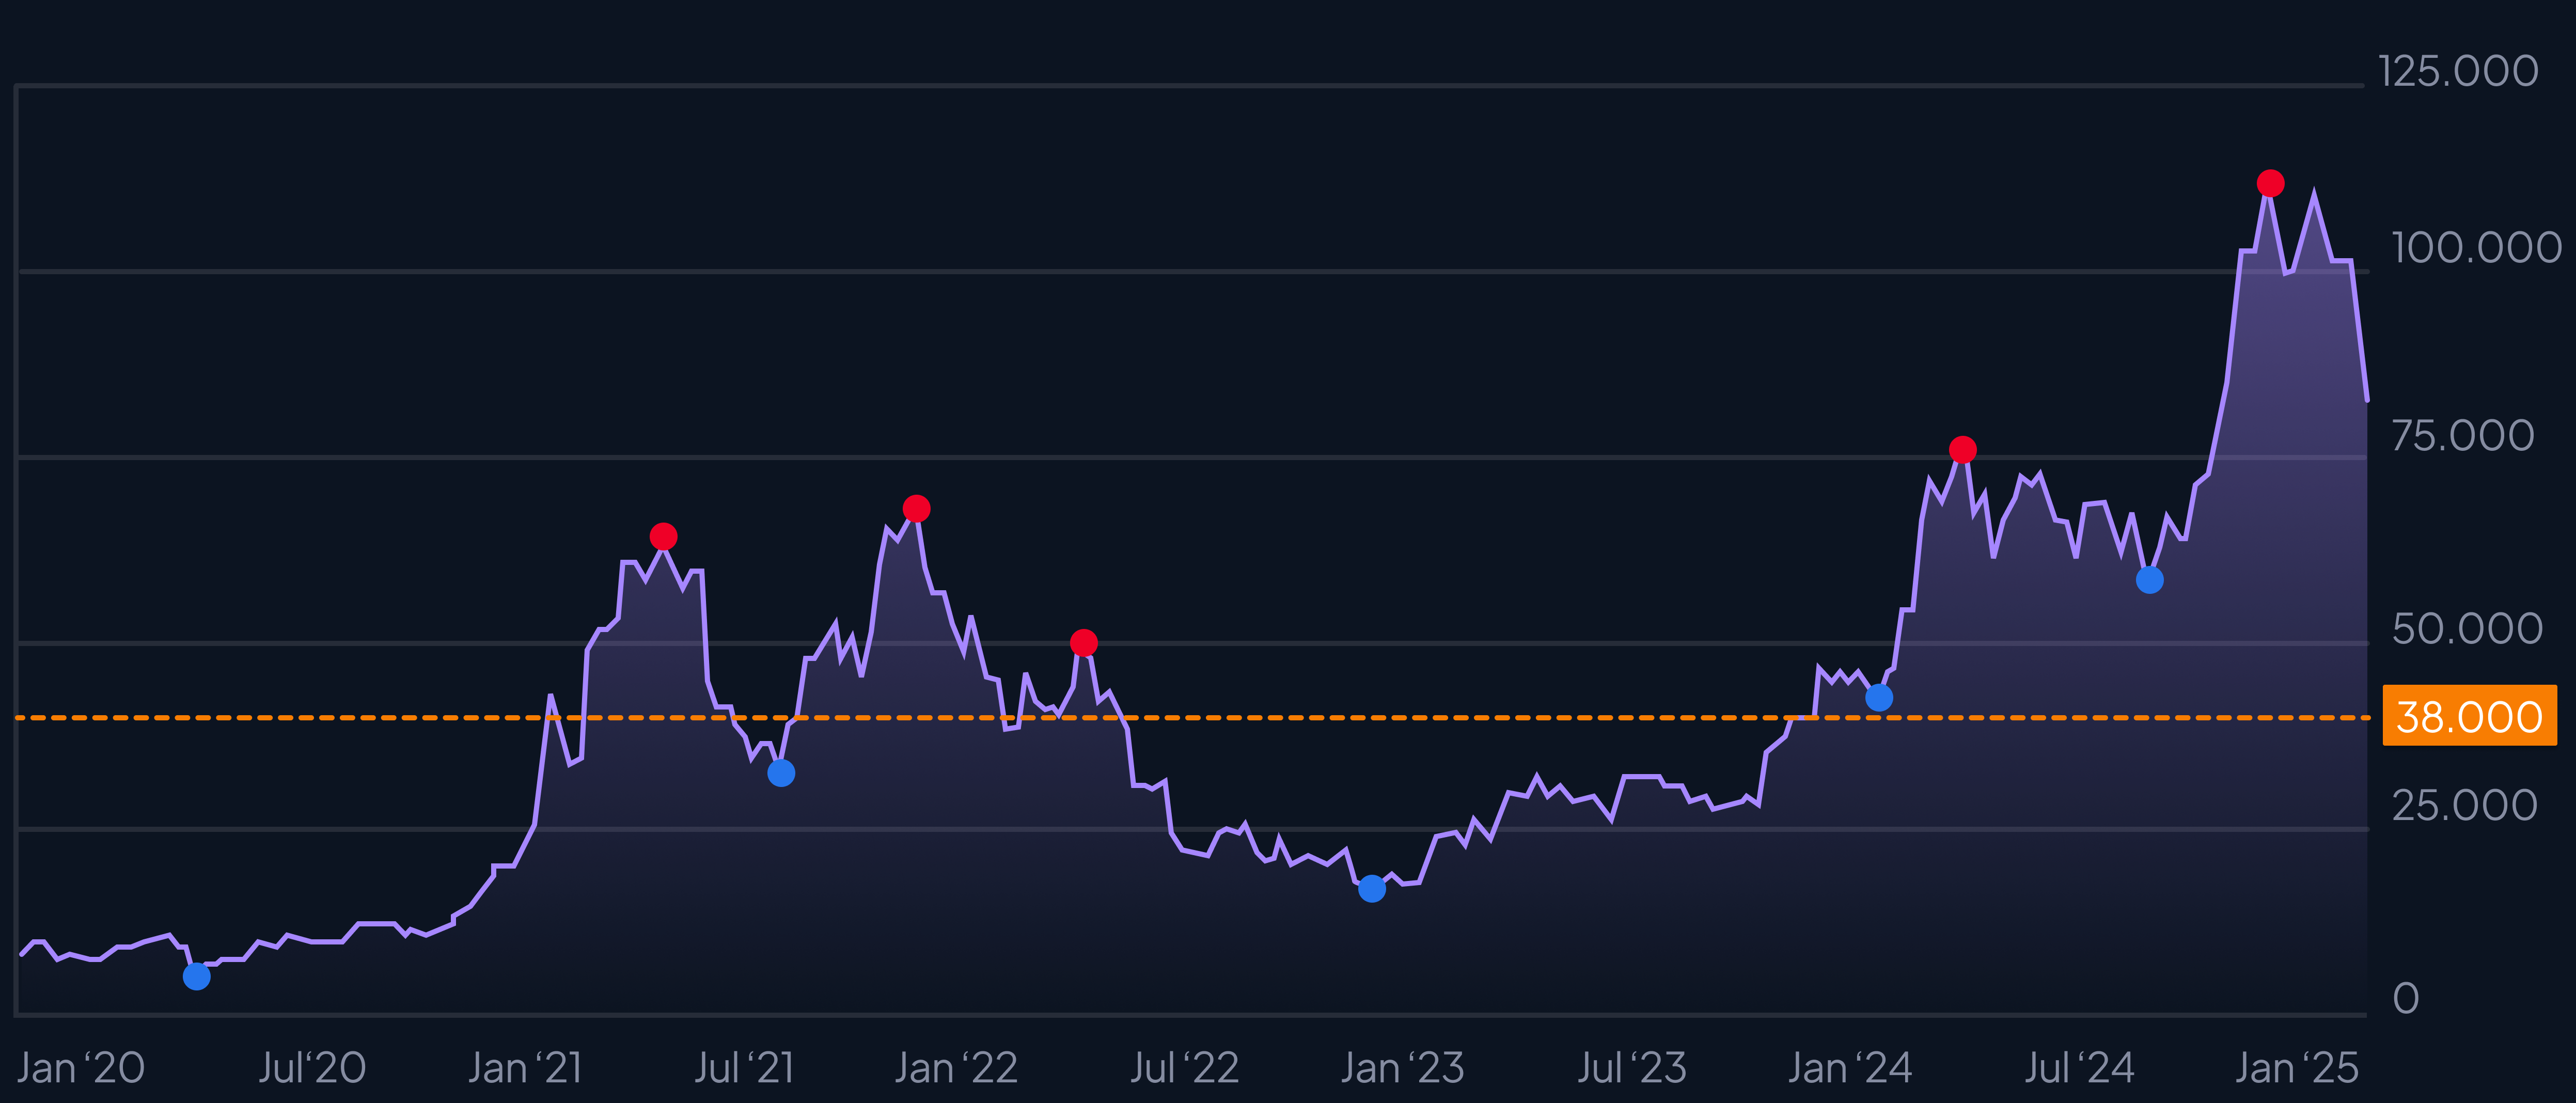Click the Jan '25 x-axis label
The width and height of the screenshot is (2576, 1103).
[2296, 1068]
